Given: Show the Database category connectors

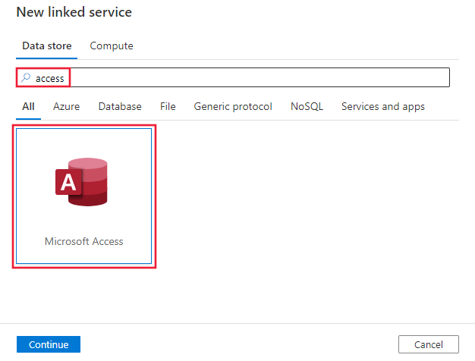Looking at the screenshot, I should coord(120,106).
